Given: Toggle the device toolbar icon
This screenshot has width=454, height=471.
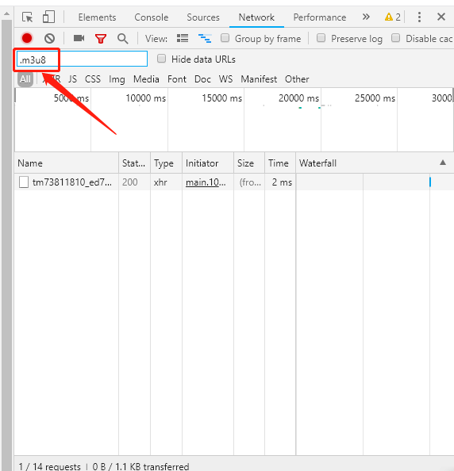Looking at the screenshot, I should pyautogui.click(x=48, y=17).
